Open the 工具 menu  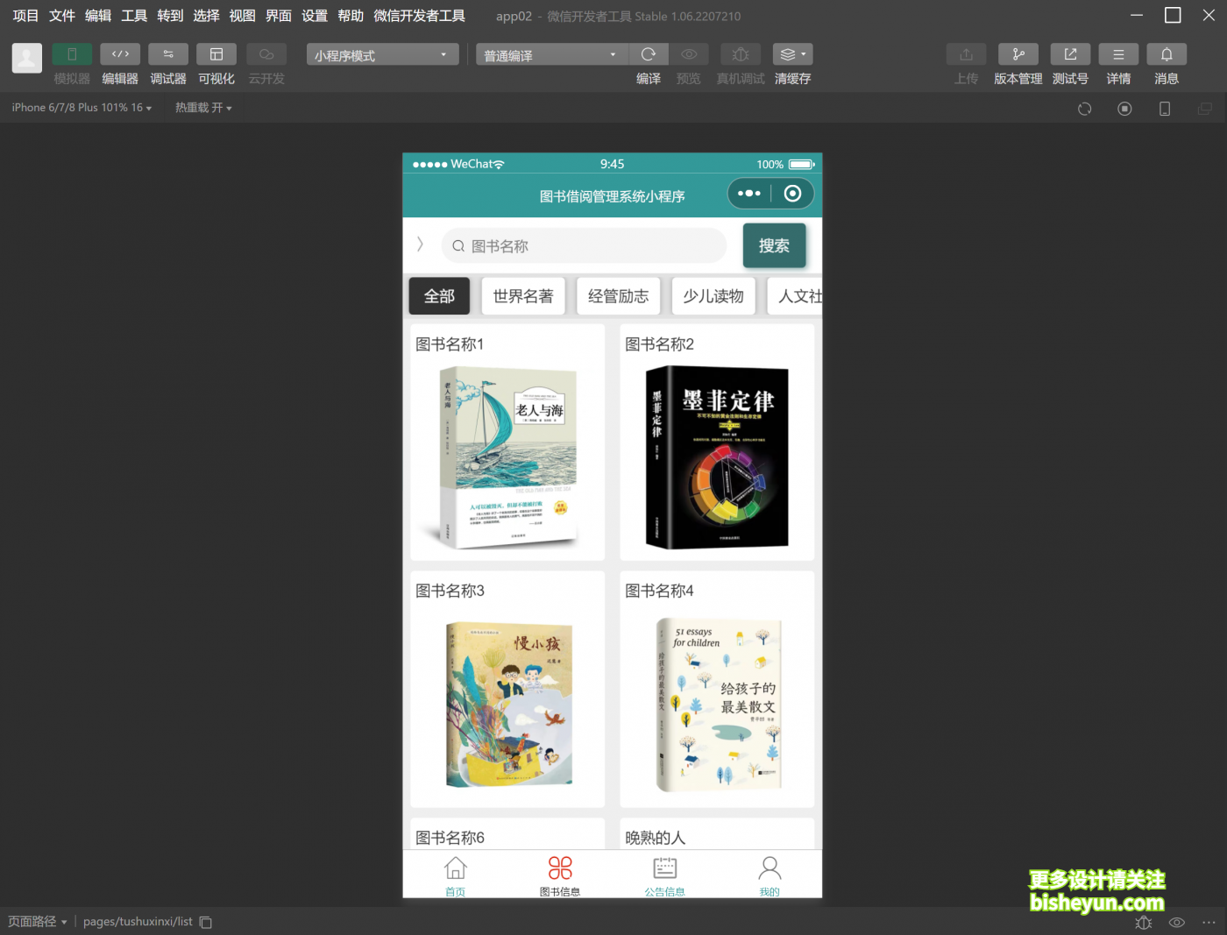pos(134,16)
